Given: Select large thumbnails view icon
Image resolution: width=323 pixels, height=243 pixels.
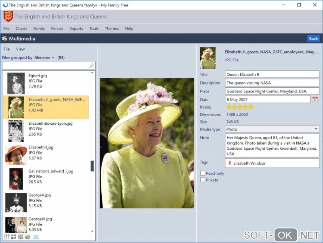Looking at the screenshot, I should [28, 237].
